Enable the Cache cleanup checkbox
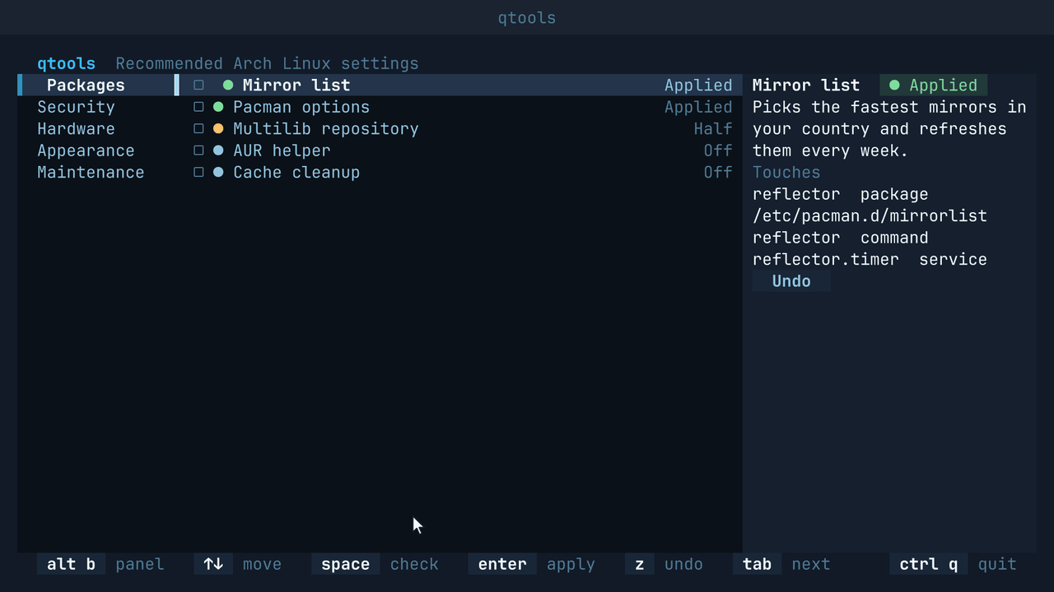 tap(198, 173)
